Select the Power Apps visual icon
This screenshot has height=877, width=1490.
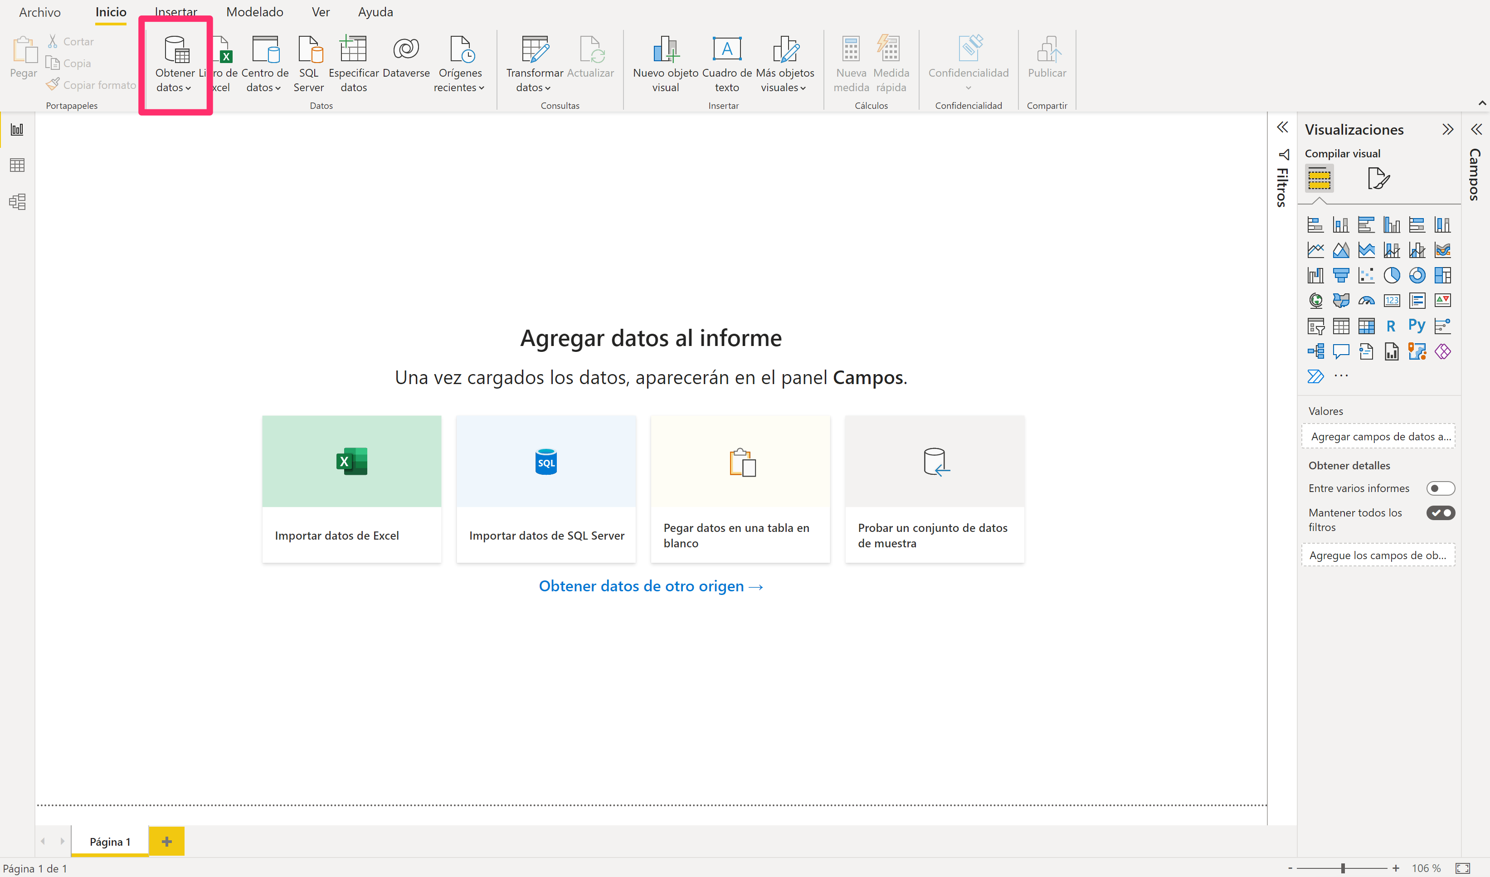[x=1443, y=351]
